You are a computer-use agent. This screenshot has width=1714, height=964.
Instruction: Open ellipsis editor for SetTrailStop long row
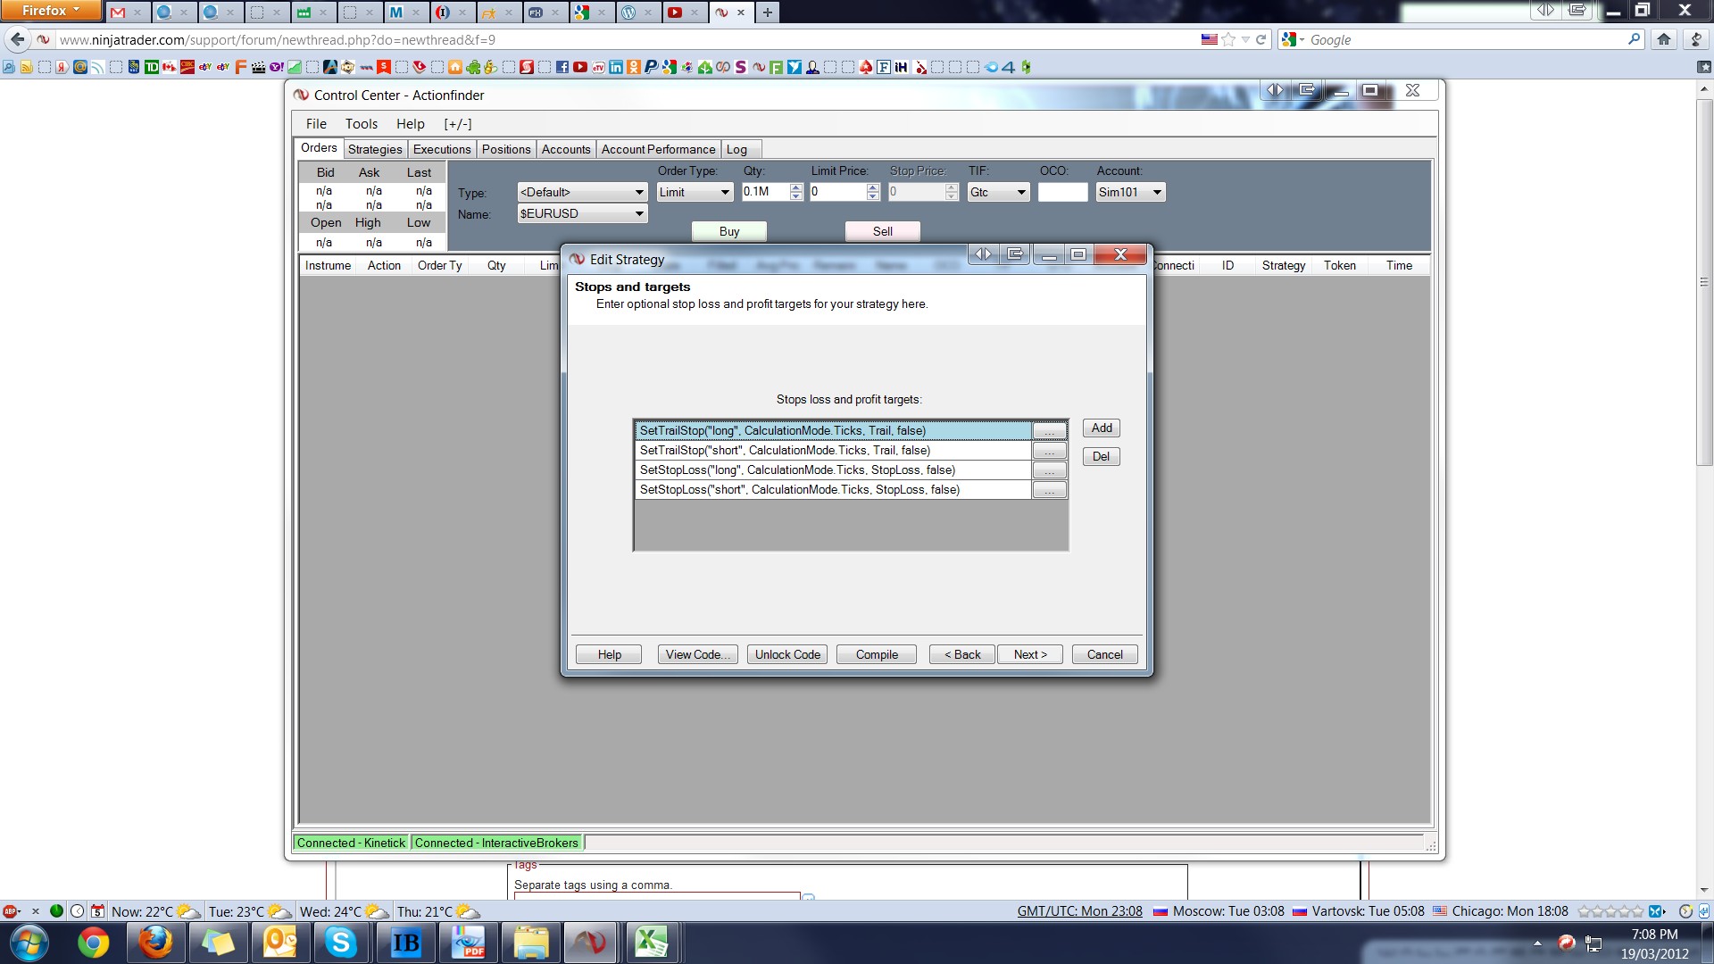1049,431
